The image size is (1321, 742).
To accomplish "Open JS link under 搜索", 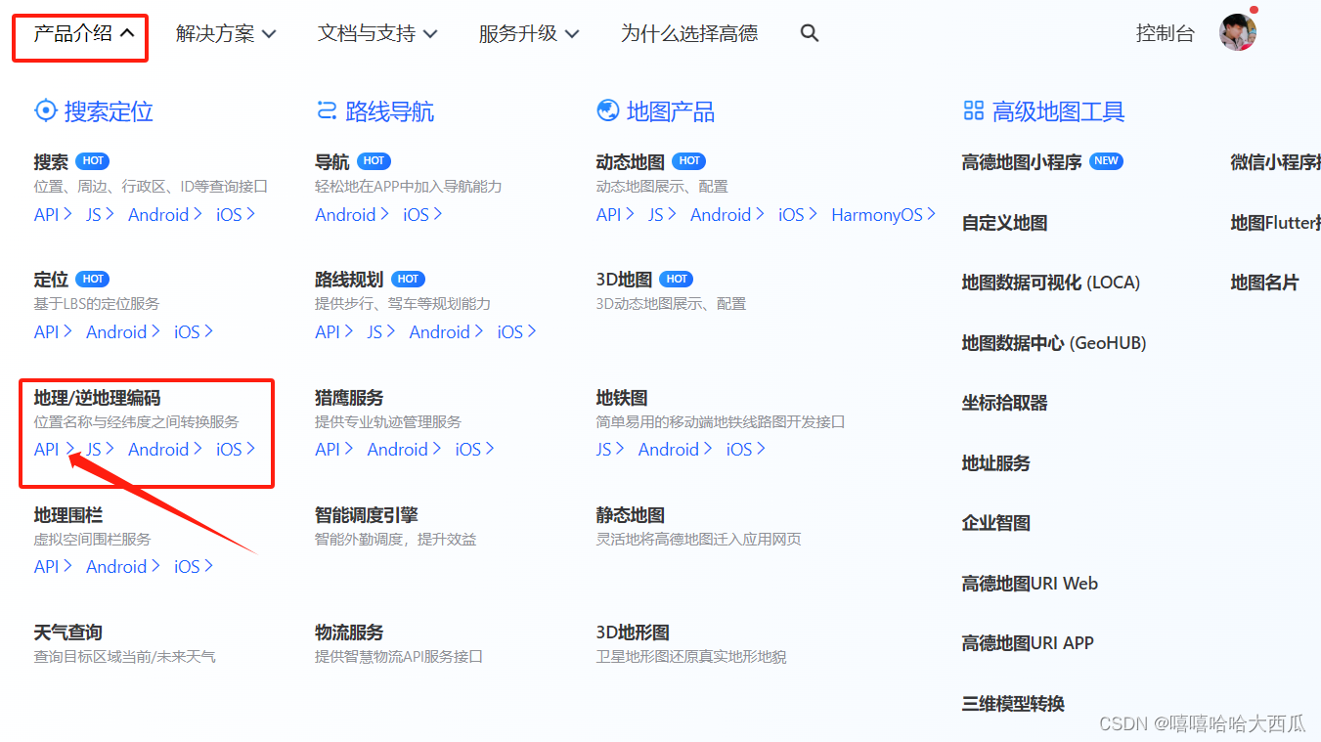I will pyautogui.click(x=100, y=214).
